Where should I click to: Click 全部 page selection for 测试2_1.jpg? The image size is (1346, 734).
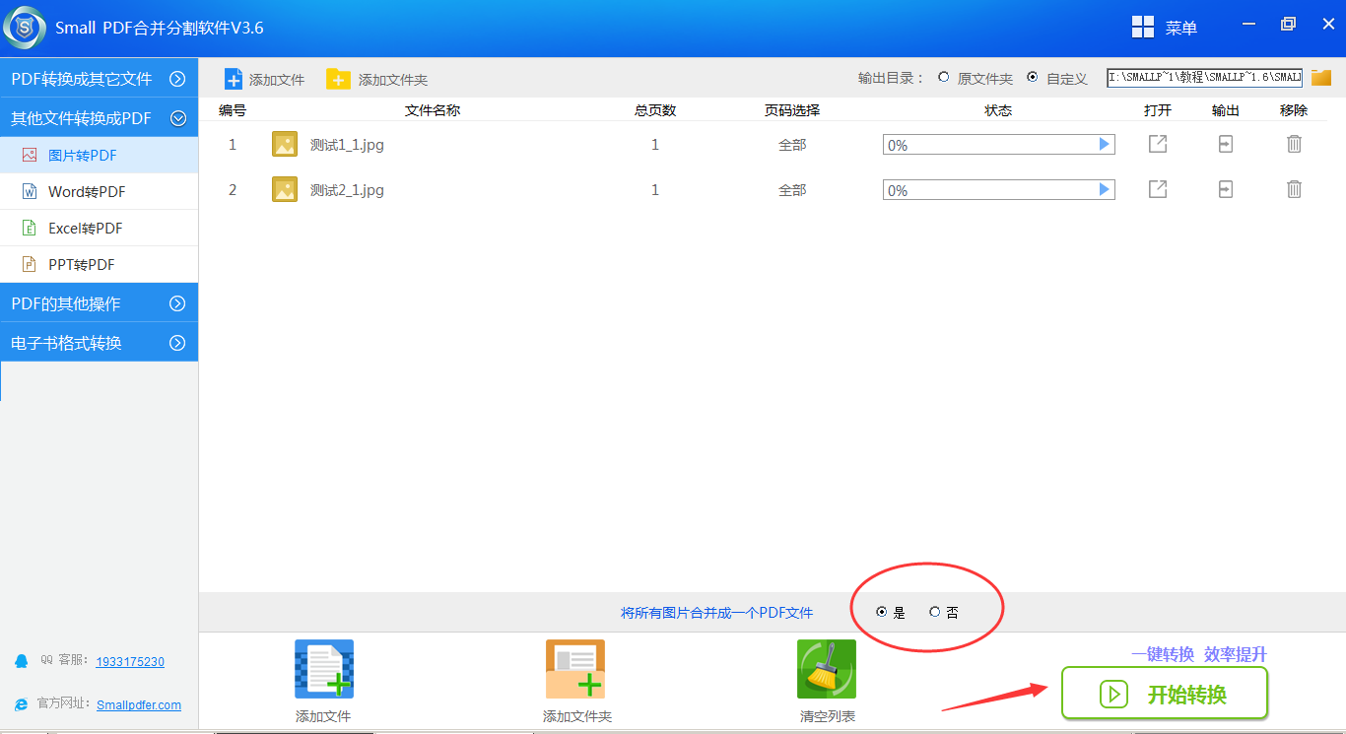point(792,190)
